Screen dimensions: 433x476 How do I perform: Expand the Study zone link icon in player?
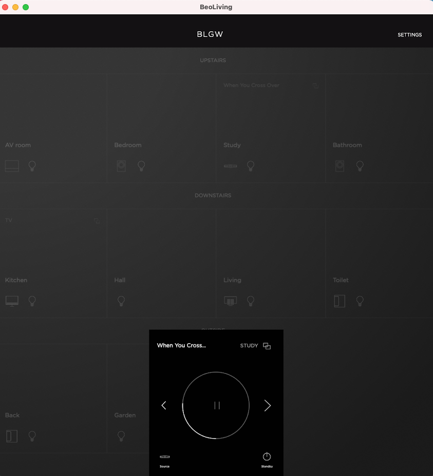(x=267, y=346)
